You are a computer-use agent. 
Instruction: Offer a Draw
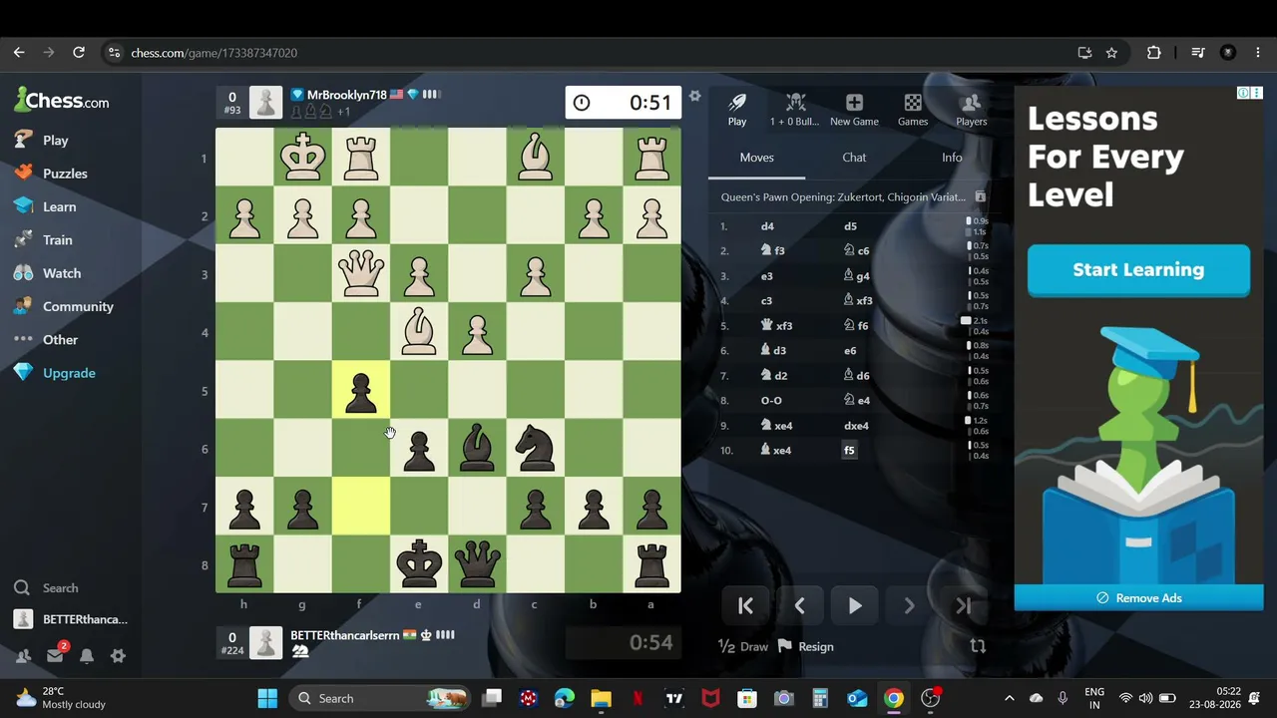coord(743,647)
